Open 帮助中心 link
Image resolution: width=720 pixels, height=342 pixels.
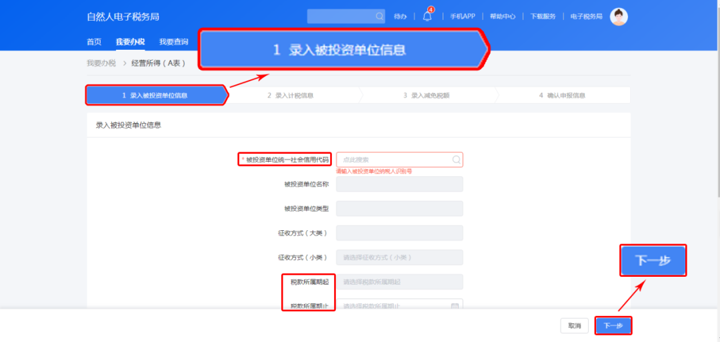tap(503, 17)
